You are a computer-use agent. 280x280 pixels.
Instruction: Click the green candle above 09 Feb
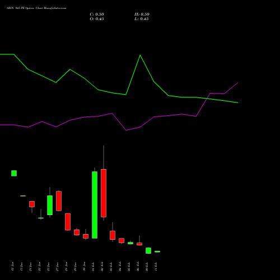click(x=148, y=250)
